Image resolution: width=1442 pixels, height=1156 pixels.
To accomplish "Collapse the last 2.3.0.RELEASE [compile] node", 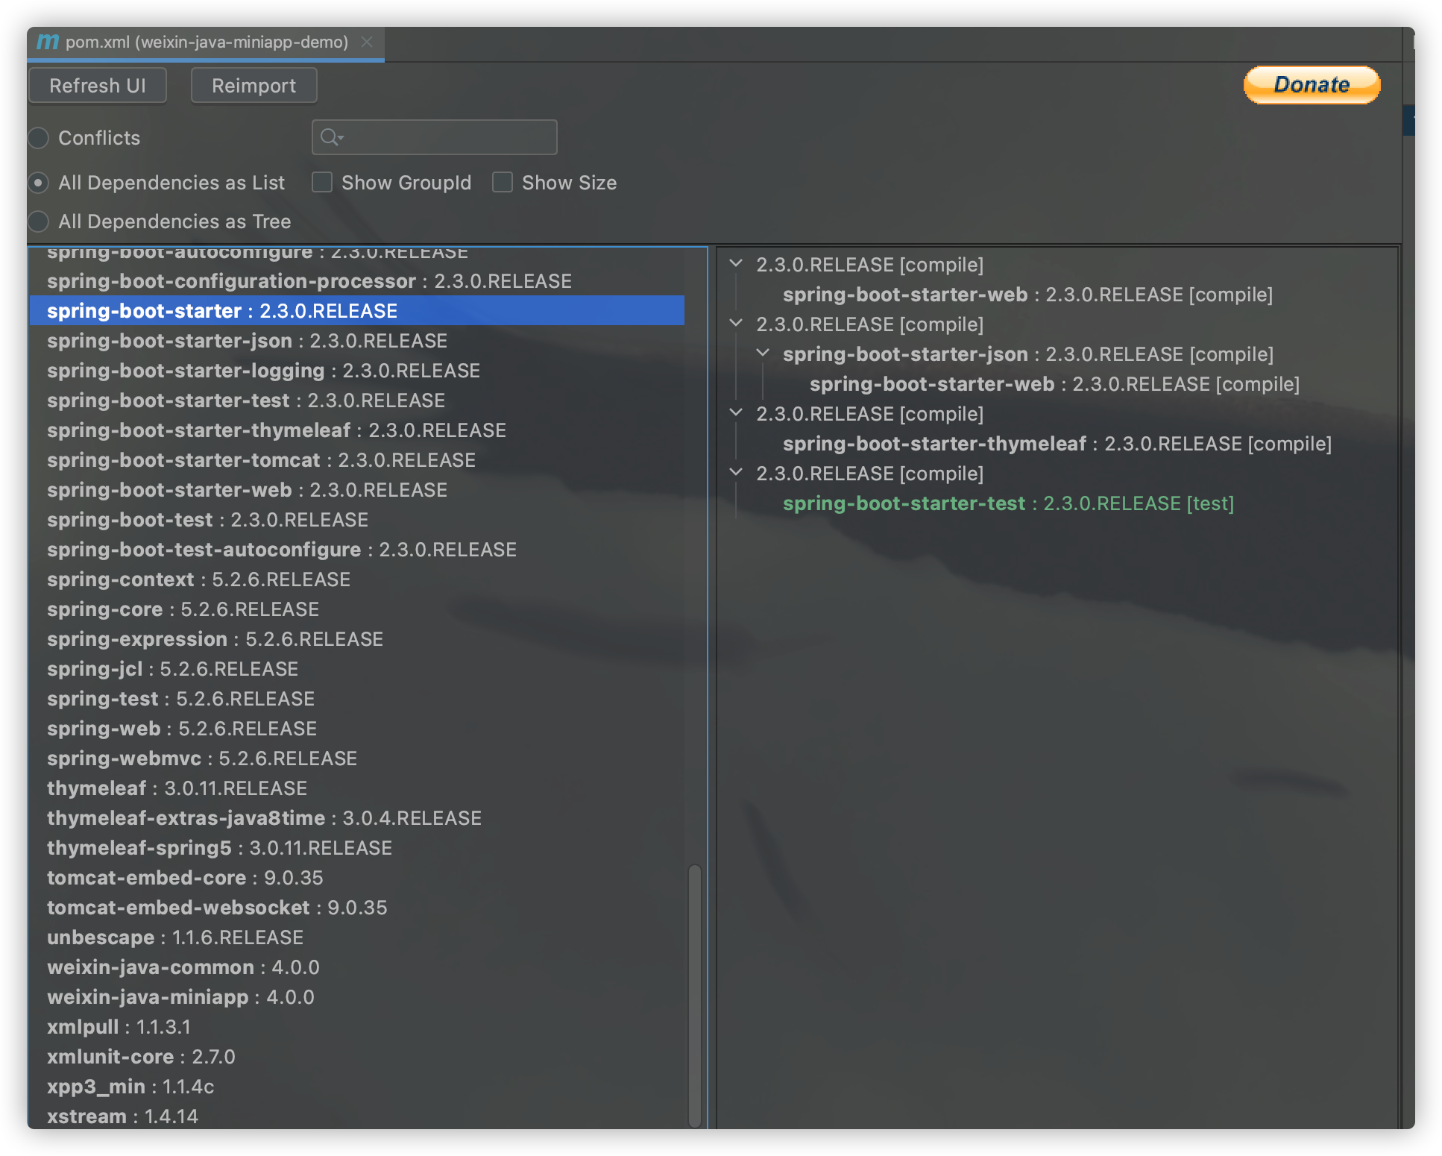I will (x=736, y=472).
